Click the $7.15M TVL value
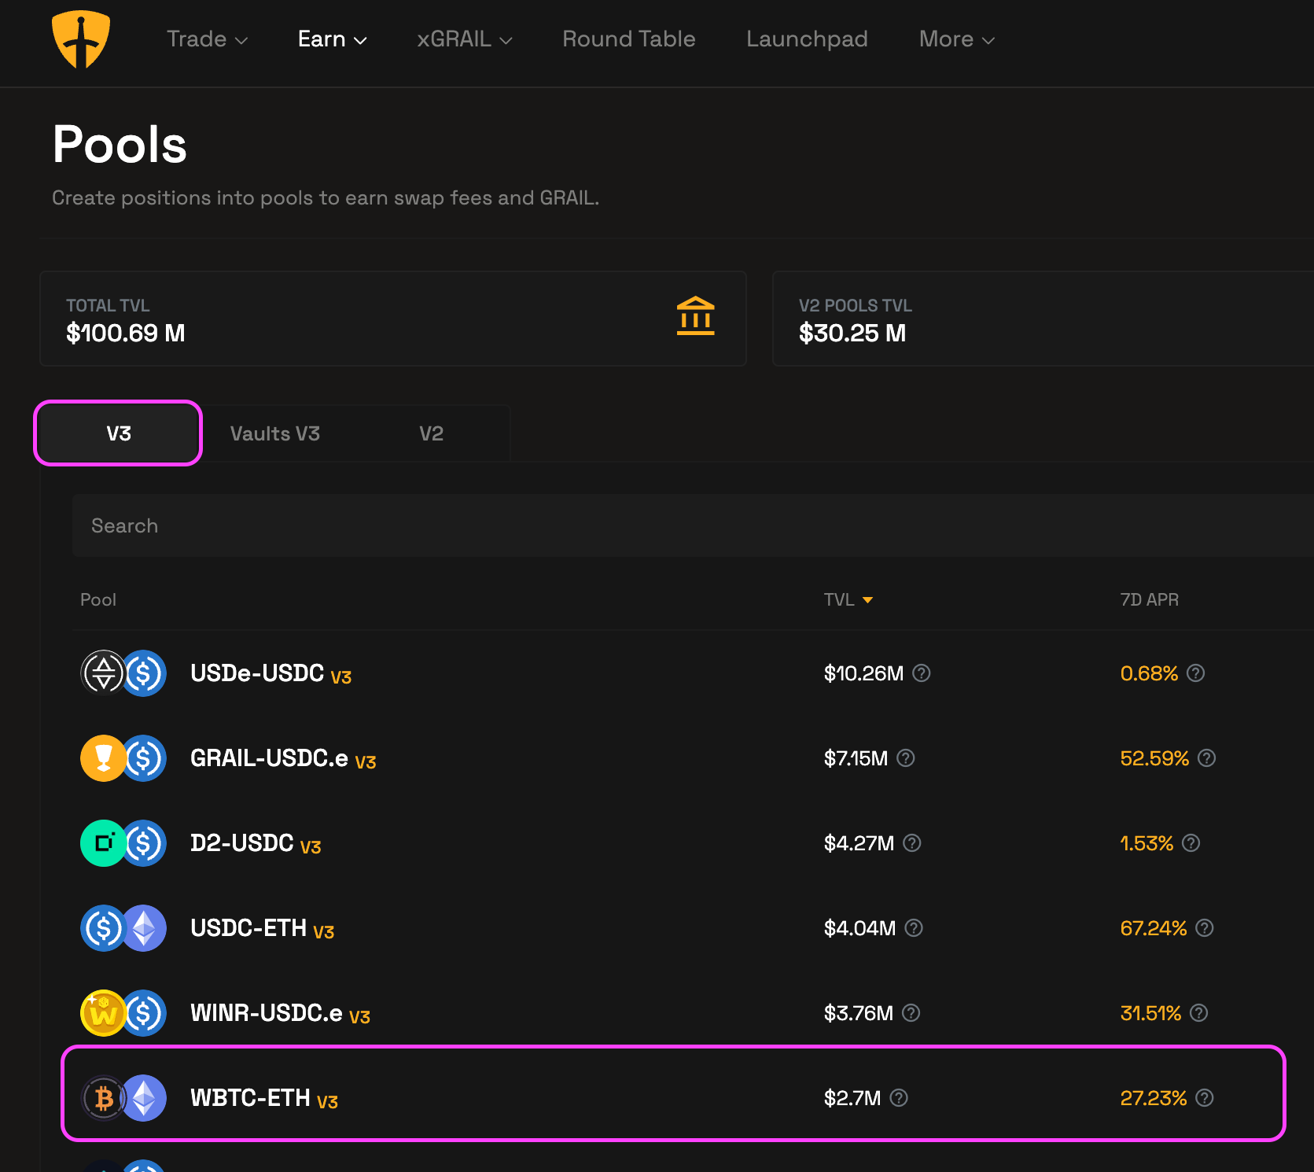Viewport: 1314px width, 1172px height. pyautogui.click(x=856, y=758)
